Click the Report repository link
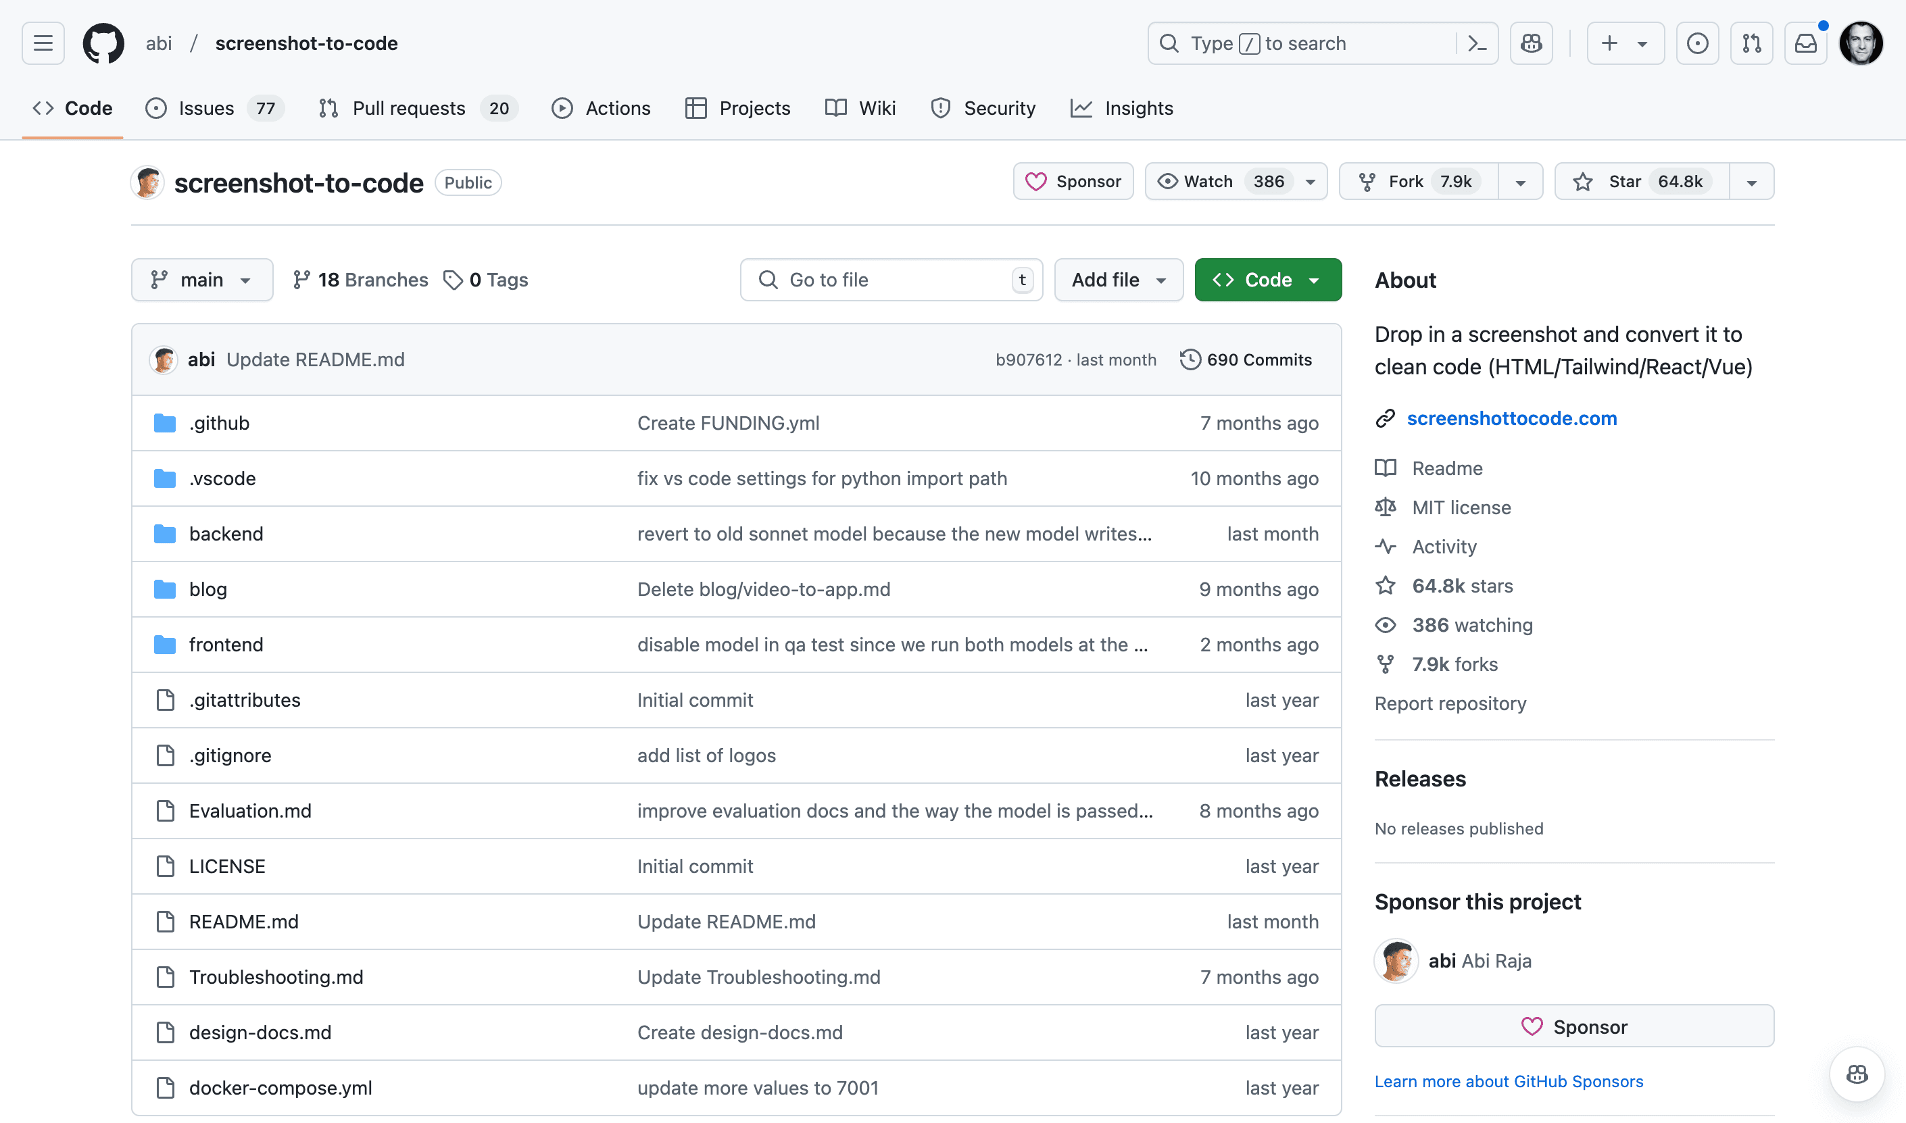The width and height of the screenshot is (1906, 1123). 1450,704
